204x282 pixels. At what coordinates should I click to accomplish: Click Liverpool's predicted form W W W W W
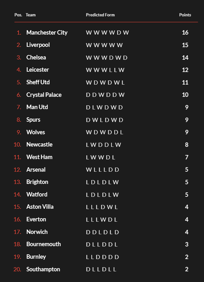coord(104,45)
